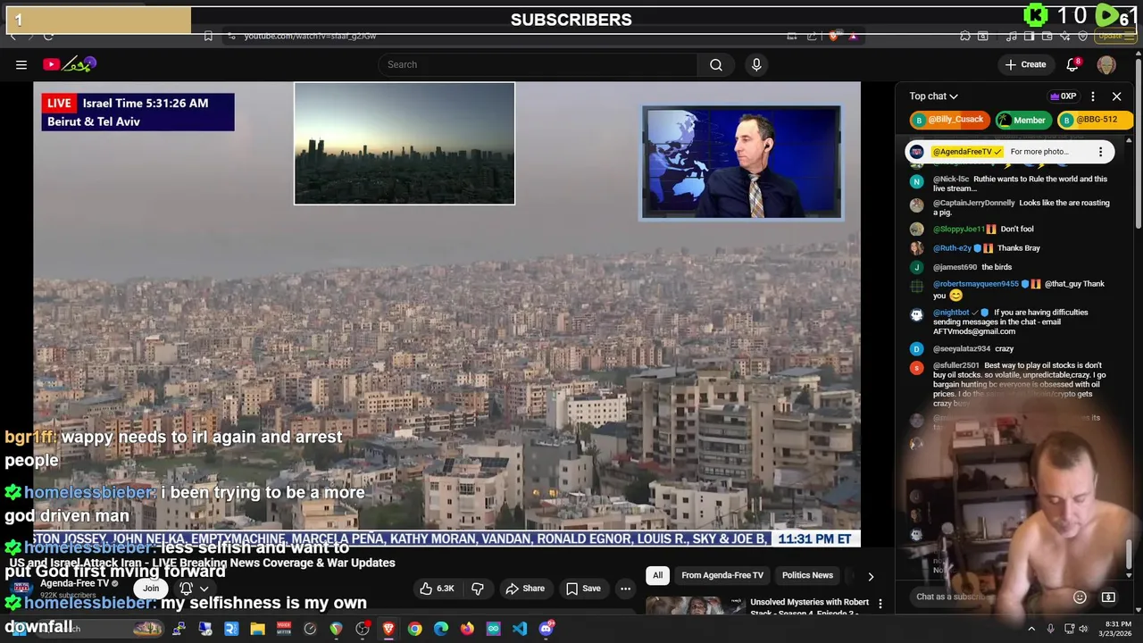The image size is (1143, 643).
Task: Click the search magnifier button
Action: click(x=716, y=64)
